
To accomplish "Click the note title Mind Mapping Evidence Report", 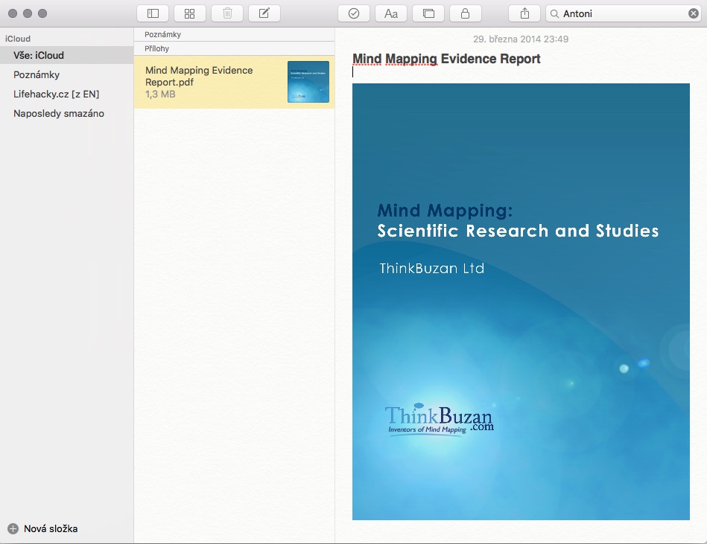I will [x=446, y=59].
